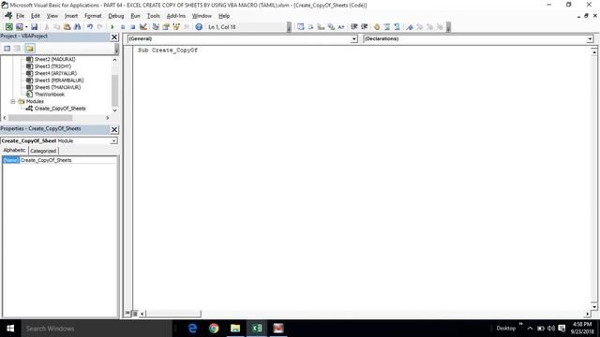This screenshot has height=337, width=600.
Task: Click the (Name) property value field
Action: 68,160
